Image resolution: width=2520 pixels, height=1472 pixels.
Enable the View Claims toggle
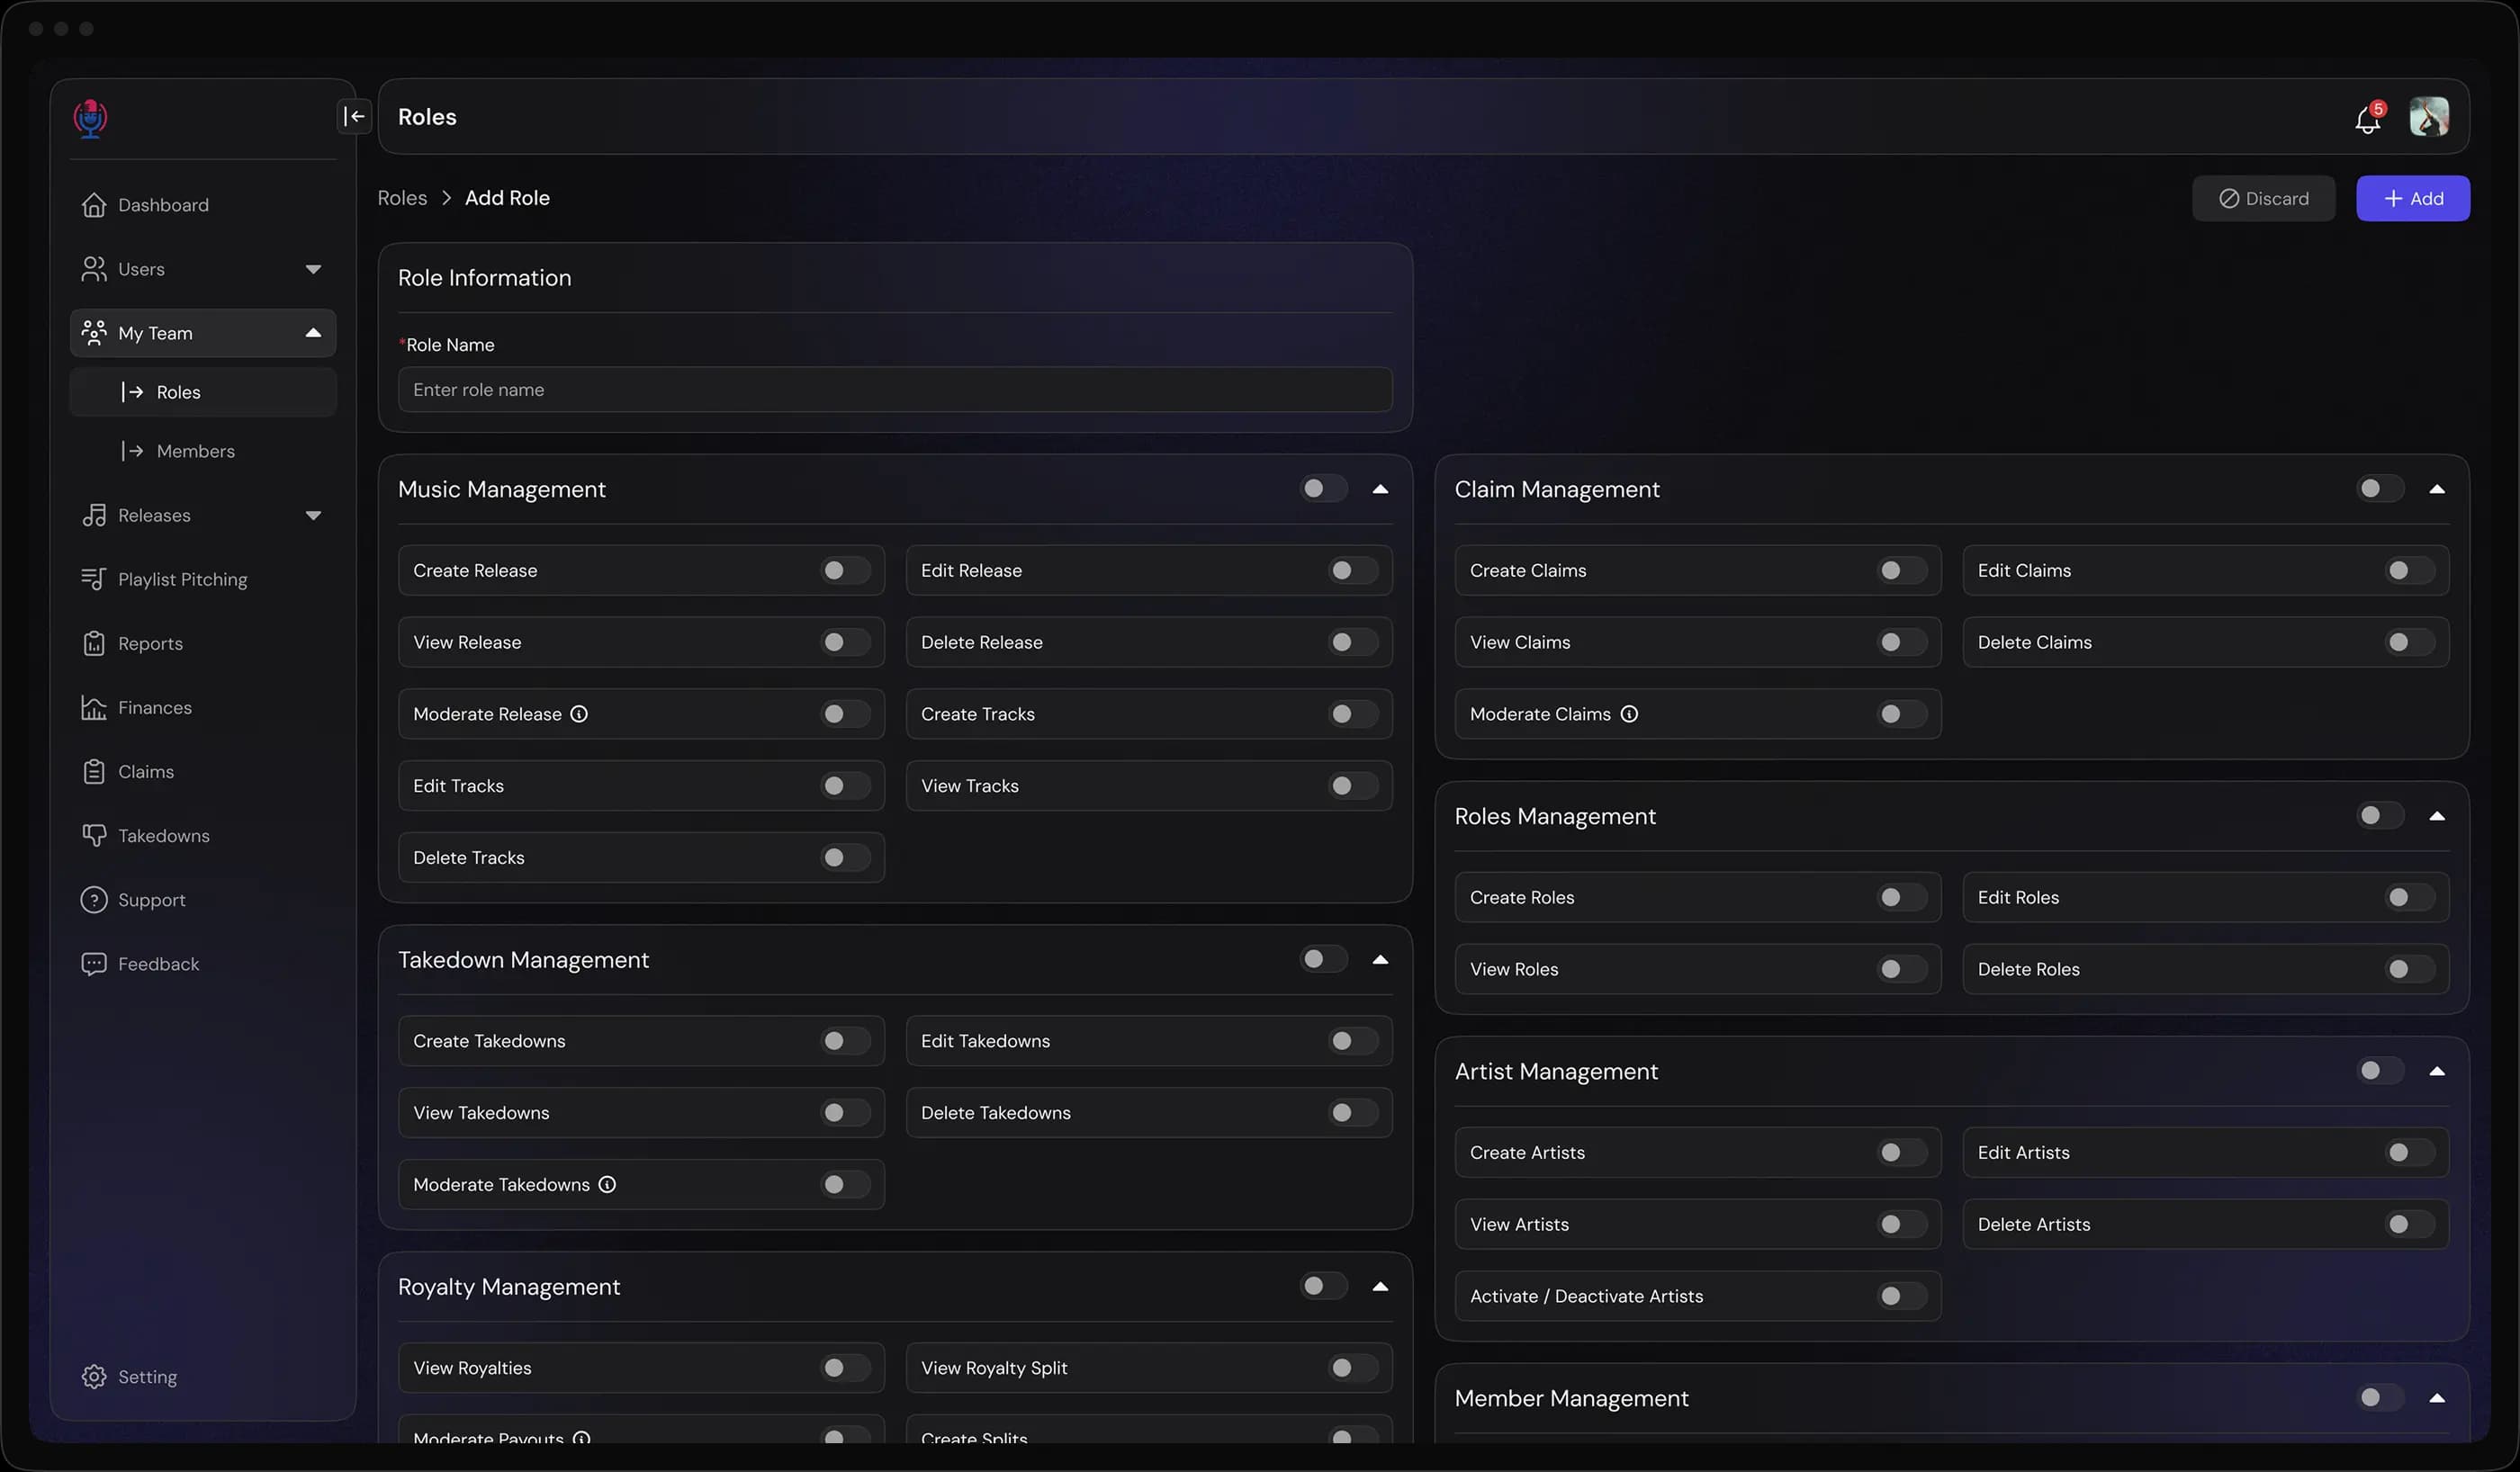click(x=1901, y=642)
